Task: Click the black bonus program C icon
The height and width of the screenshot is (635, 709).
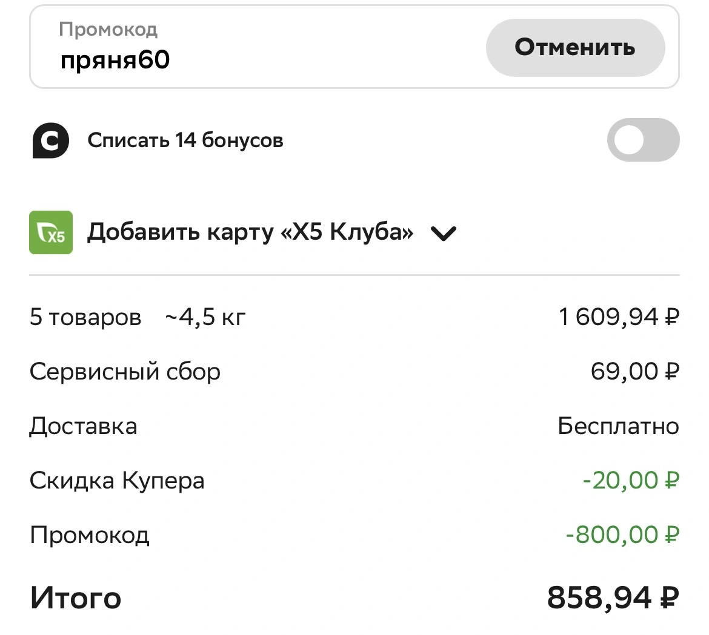Action: tap(51, 140)
